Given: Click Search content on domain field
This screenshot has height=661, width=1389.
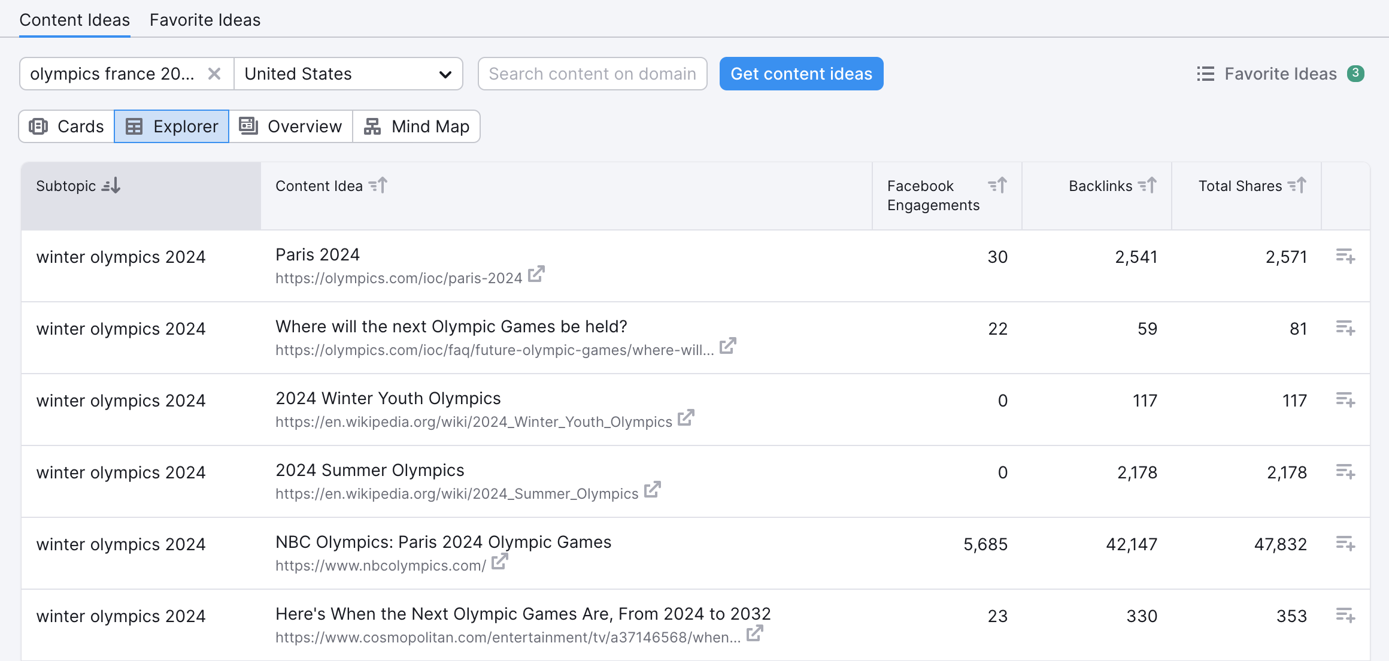Looking at the screenshot, I should tap(592, 74).
